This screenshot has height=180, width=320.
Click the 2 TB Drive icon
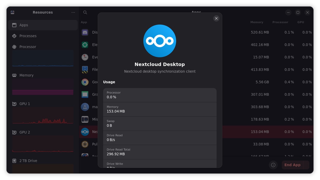click(x=14, y=161)
